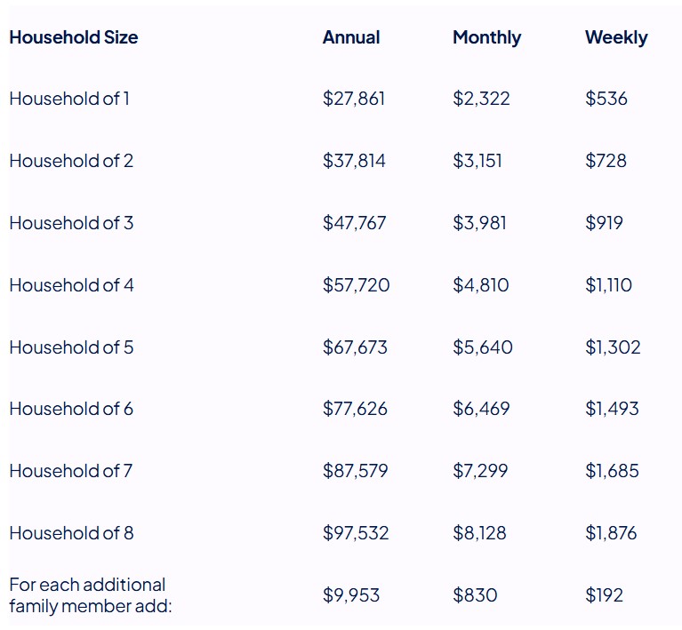Click the Household of 1 row label
This screenshot has width=682, height=630.
[x=69, y=99]
